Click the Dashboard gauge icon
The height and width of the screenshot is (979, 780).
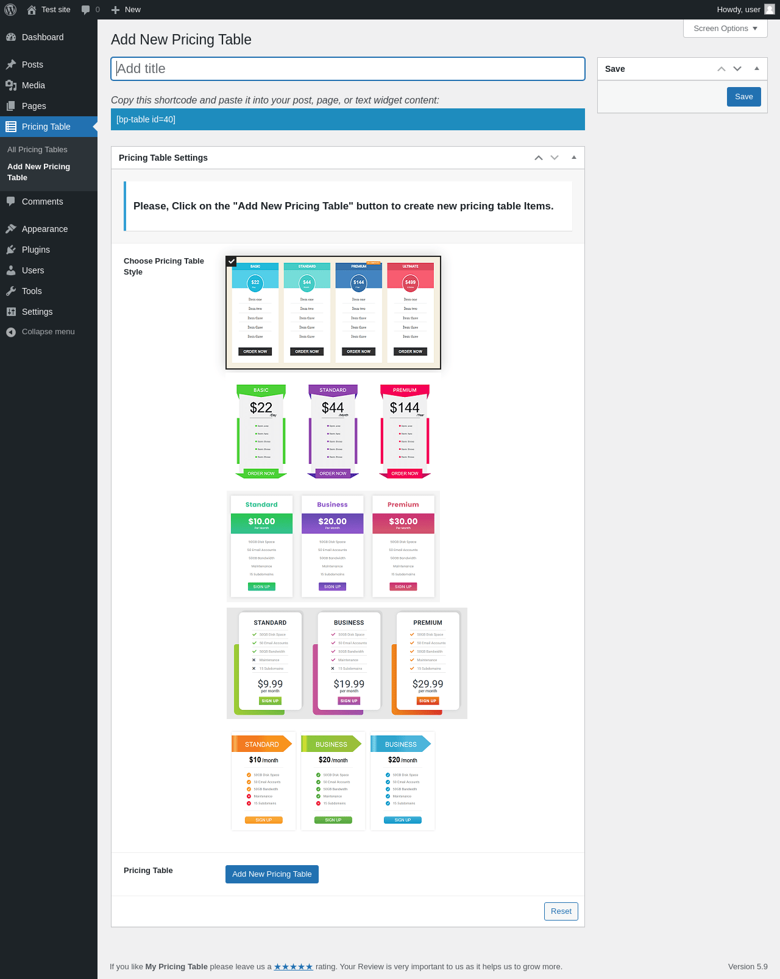pyautogui.click(x=11, y=37)
